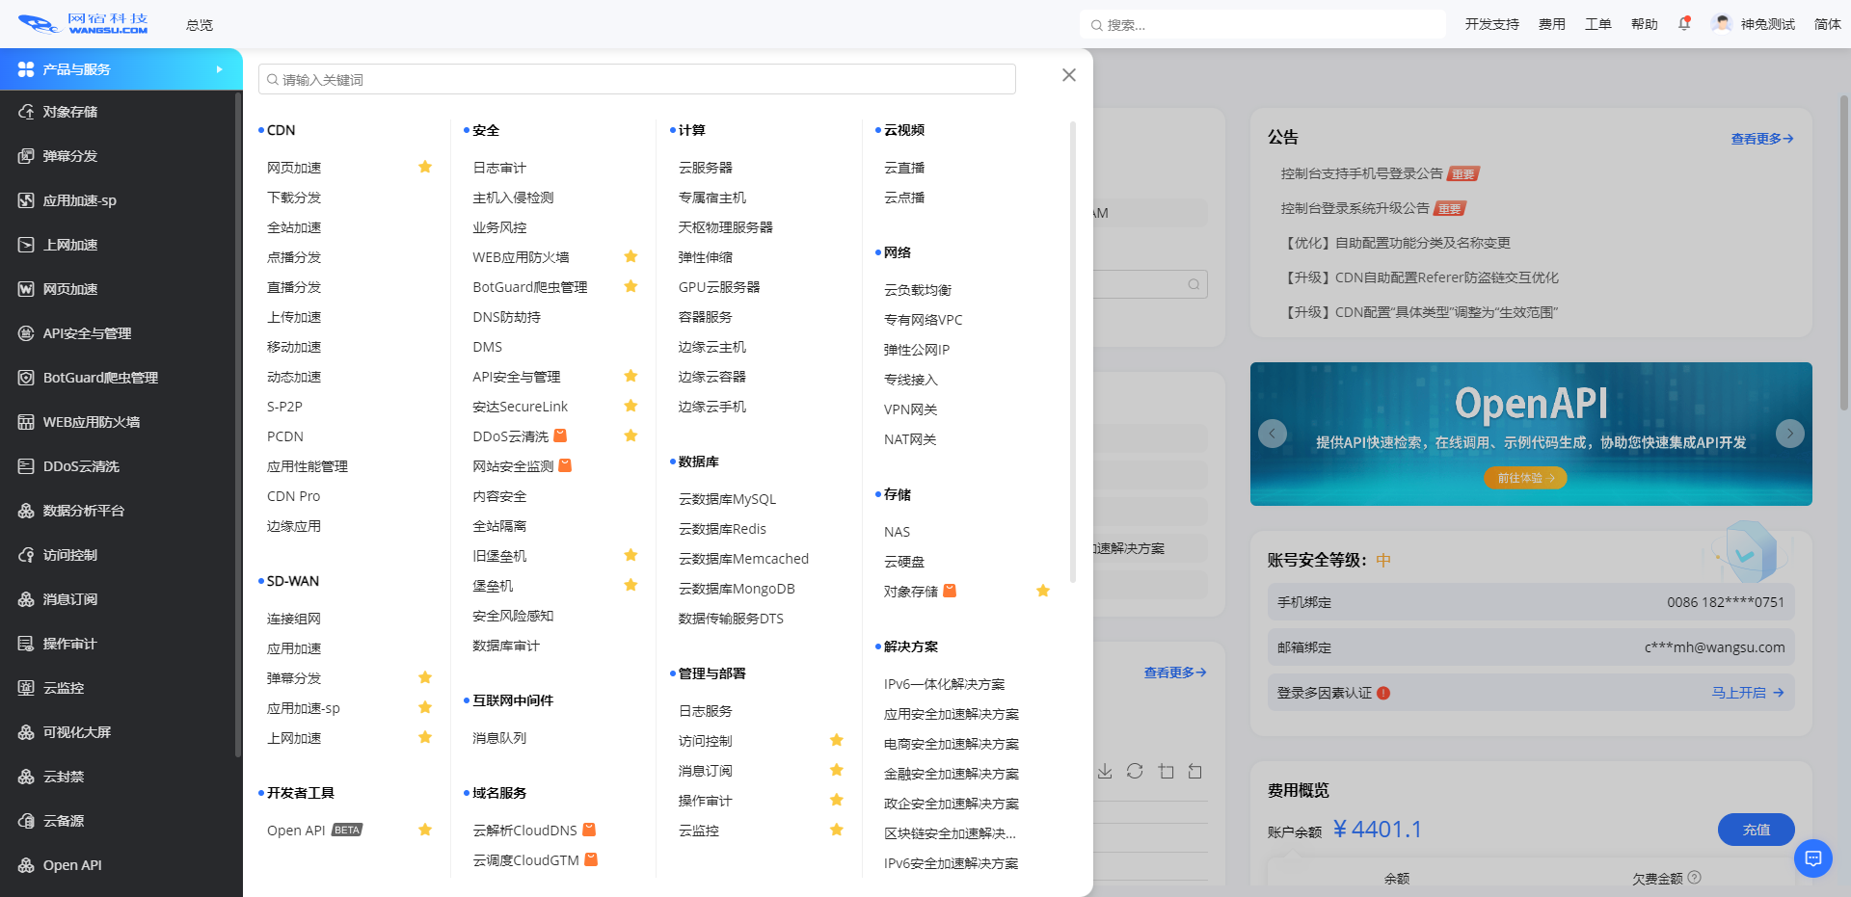Image resolution: width=1851 pixels, height=897 pixels.
Task: Toggle star for 安达SecureLink
Action: coord(630,406)
